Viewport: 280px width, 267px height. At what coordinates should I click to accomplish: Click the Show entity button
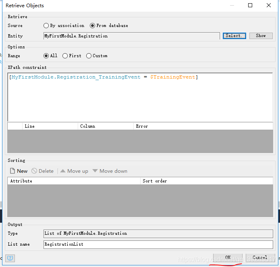click(x=261, y=36)
